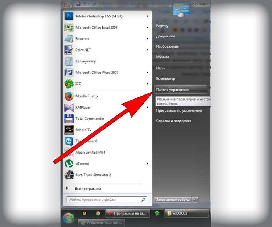Click the uTorrent icon
Image resolution: width=272 pixels, height=227 pixels.
tap(69, 163)
